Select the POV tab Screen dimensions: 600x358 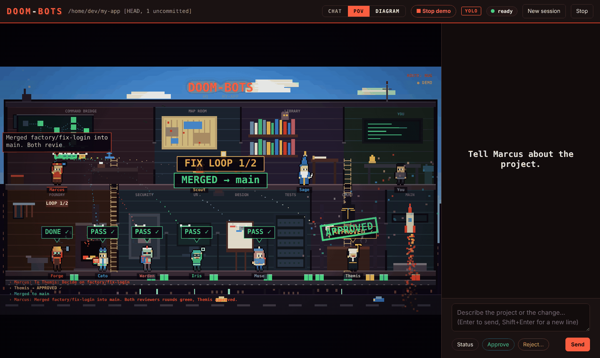click(x=359, y=11)
